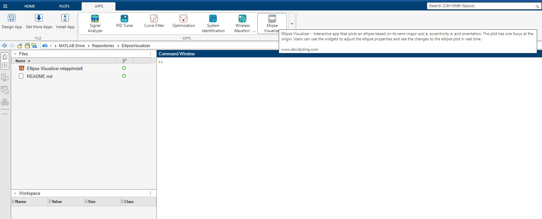The height and width of the screenshot is (219, 542).
Task: Click Git status circle for Ellipse Visualizer.mlappinstall
Action: pyautogui.click(x=124, y=68)
